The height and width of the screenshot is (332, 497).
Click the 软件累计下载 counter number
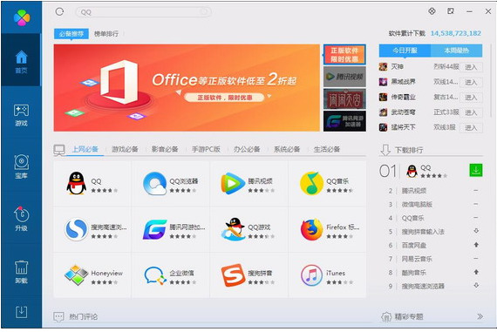456,33
